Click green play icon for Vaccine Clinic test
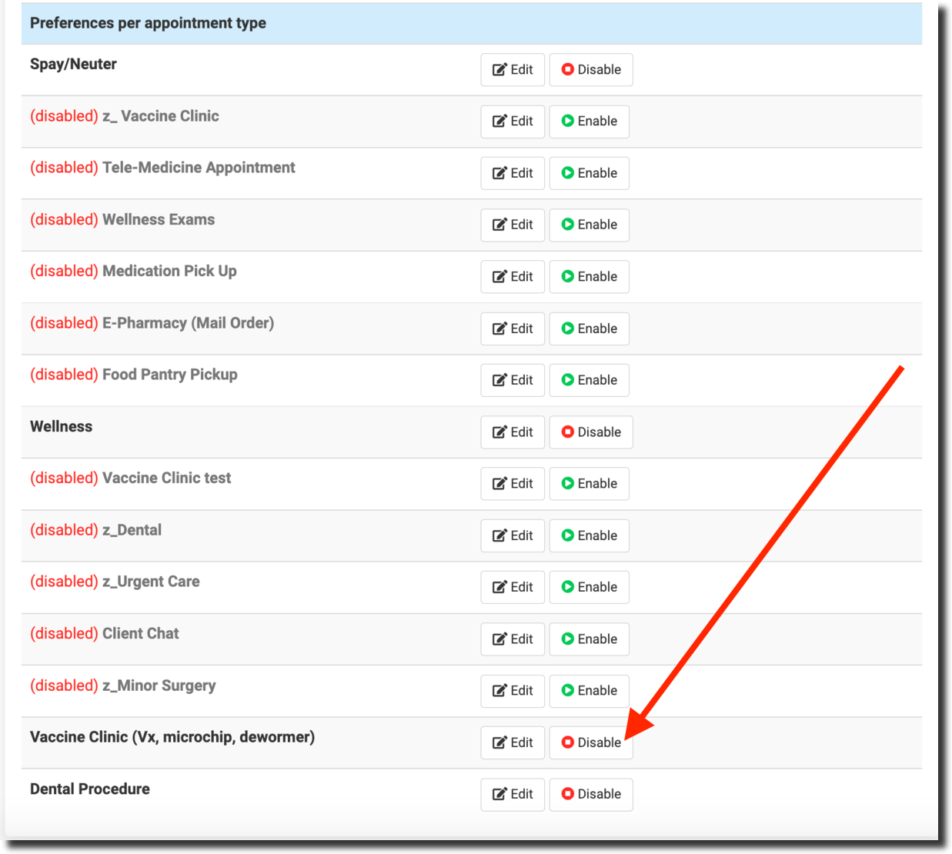952x854 pixels. click(568, 484)
